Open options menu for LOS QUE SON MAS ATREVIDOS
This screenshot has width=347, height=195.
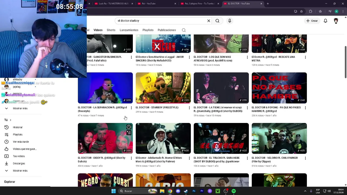coord(247,57)
